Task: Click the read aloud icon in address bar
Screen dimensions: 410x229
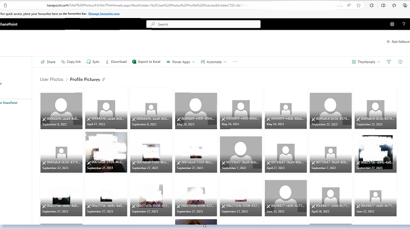Action: click(x=349, y=5)
